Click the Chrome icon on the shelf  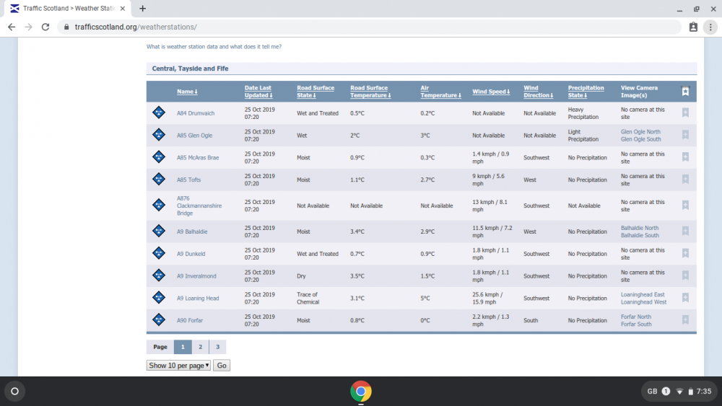click(361, 392)
